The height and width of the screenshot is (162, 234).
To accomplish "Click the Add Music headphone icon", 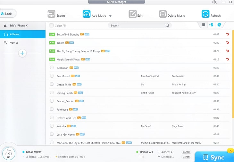I will [x=87, y=14].
